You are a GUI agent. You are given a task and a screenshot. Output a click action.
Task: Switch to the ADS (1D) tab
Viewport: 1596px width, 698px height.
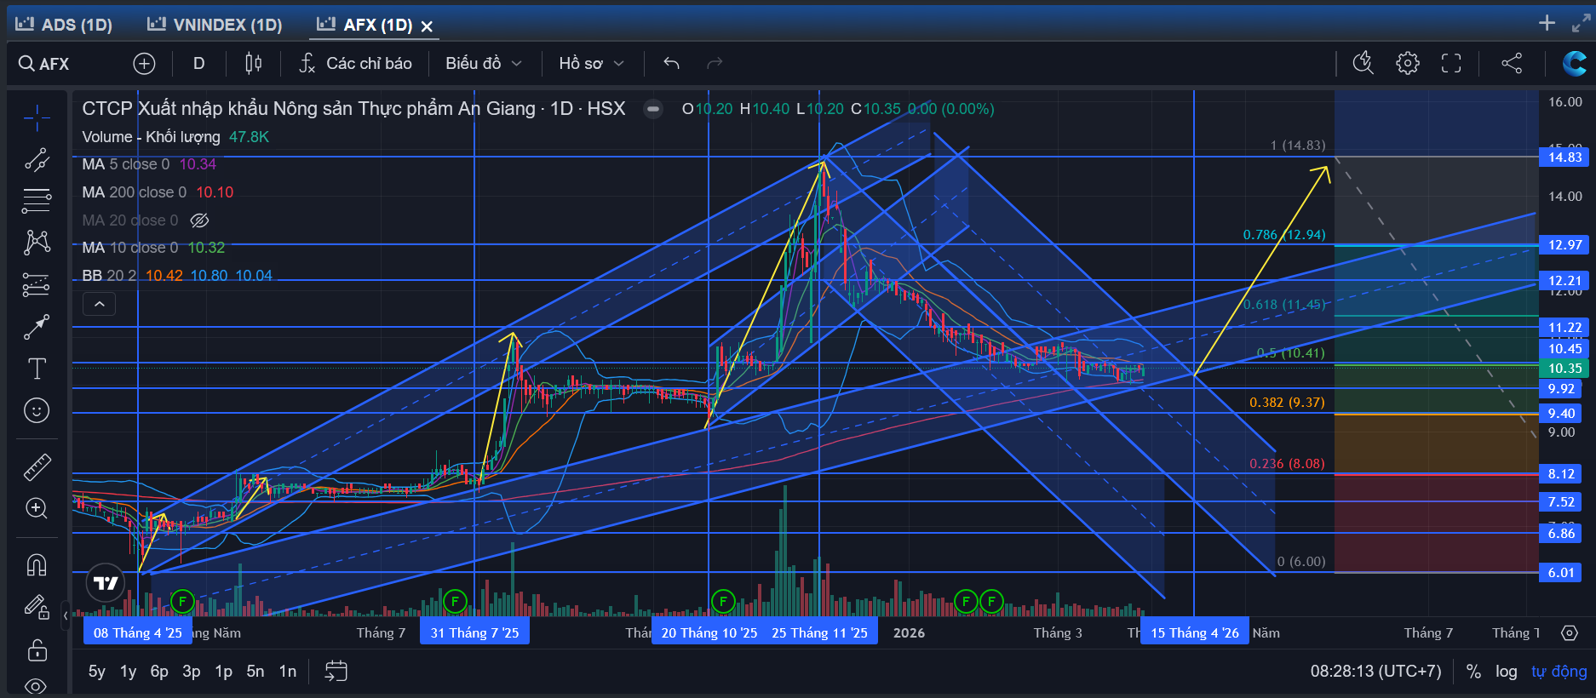coord(65,25)
